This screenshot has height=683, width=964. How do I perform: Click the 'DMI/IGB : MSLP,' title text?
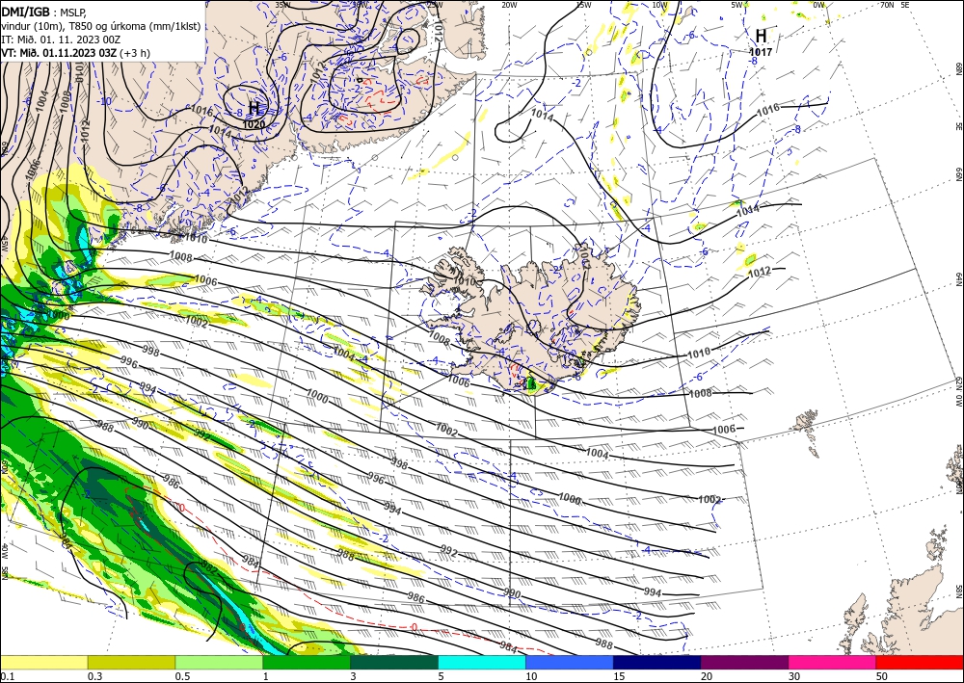pyautogui.click(x=43, y=13)
